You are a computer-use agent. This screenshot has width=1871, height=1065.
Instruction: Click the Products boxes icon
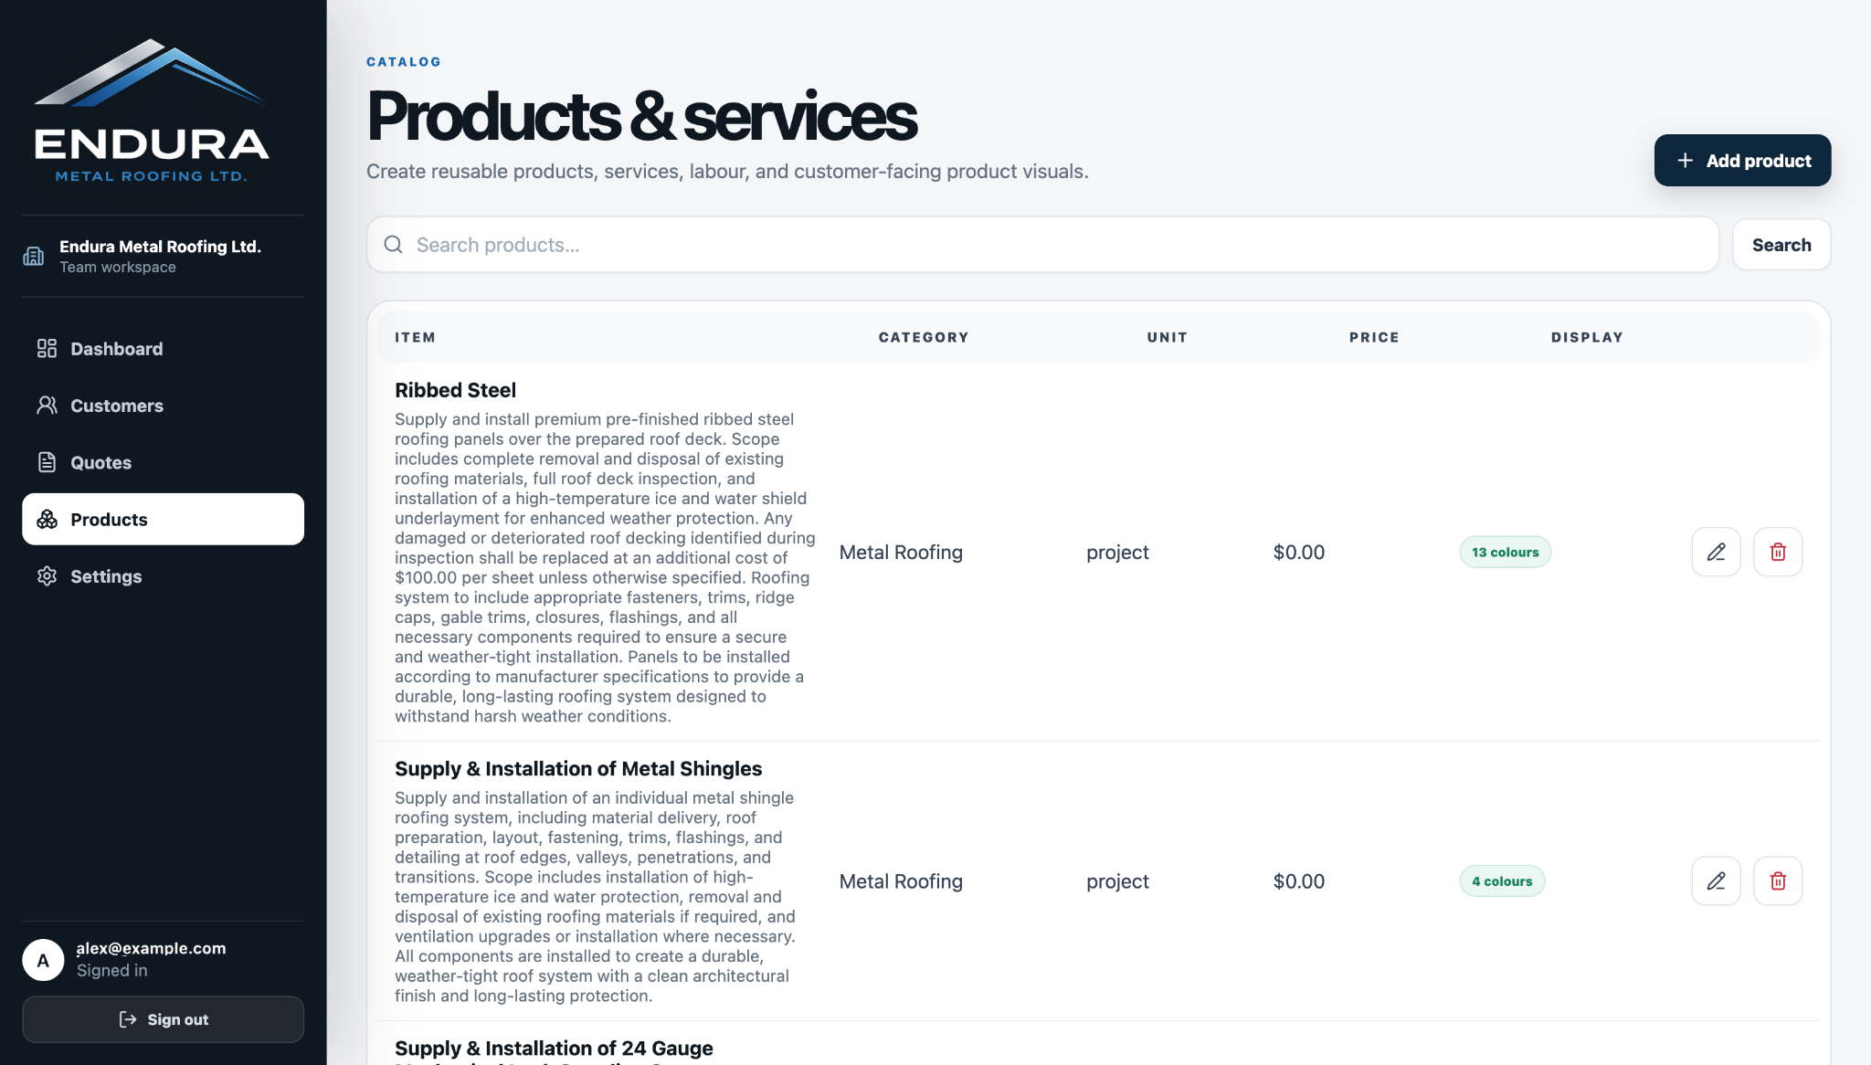click(x=47, y=520)
